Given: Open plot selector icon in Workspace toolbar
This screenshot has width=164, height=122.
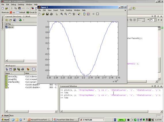Looking at the screenshot, I should (x=34, y=69).
